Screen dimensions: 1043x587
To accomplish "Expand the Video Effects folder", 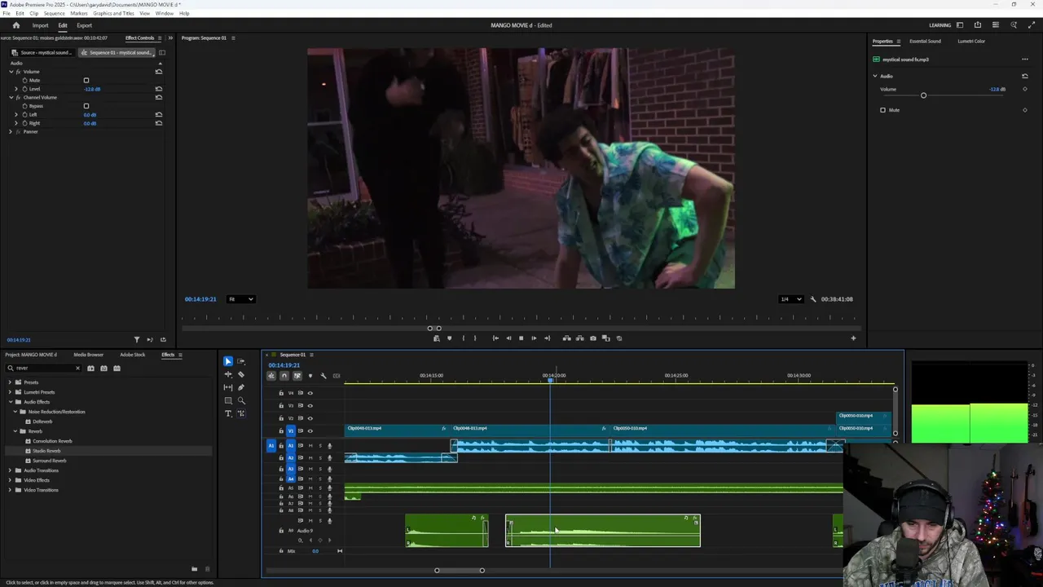I will pyautogui.click(x=11, y=480).
